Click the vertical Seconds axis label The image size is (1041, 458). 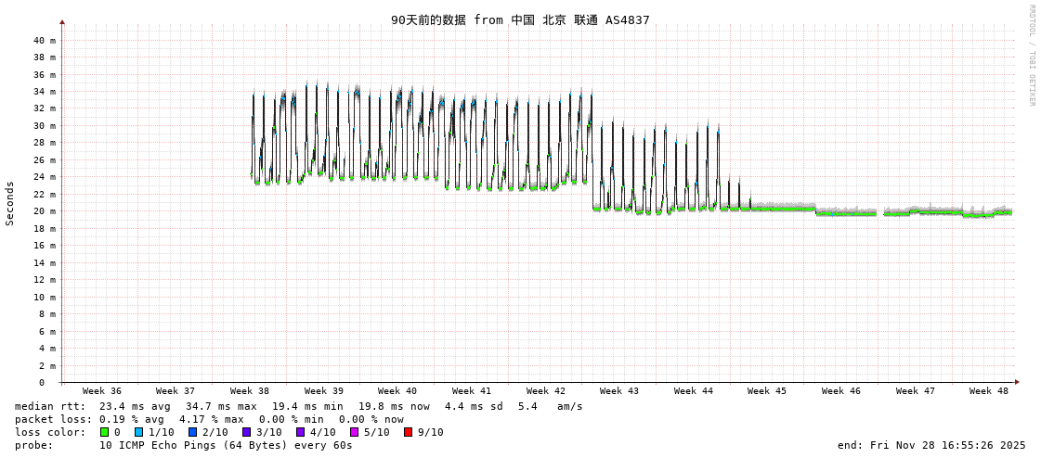tap(10, 203)
